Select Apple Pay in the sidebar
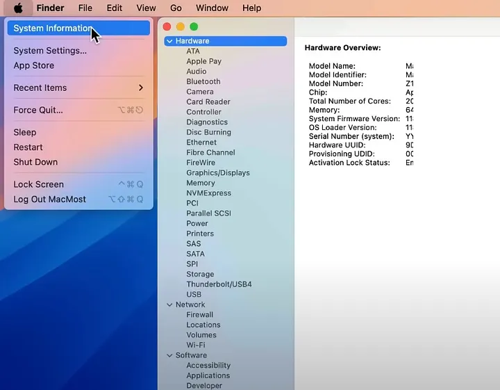 203,61
